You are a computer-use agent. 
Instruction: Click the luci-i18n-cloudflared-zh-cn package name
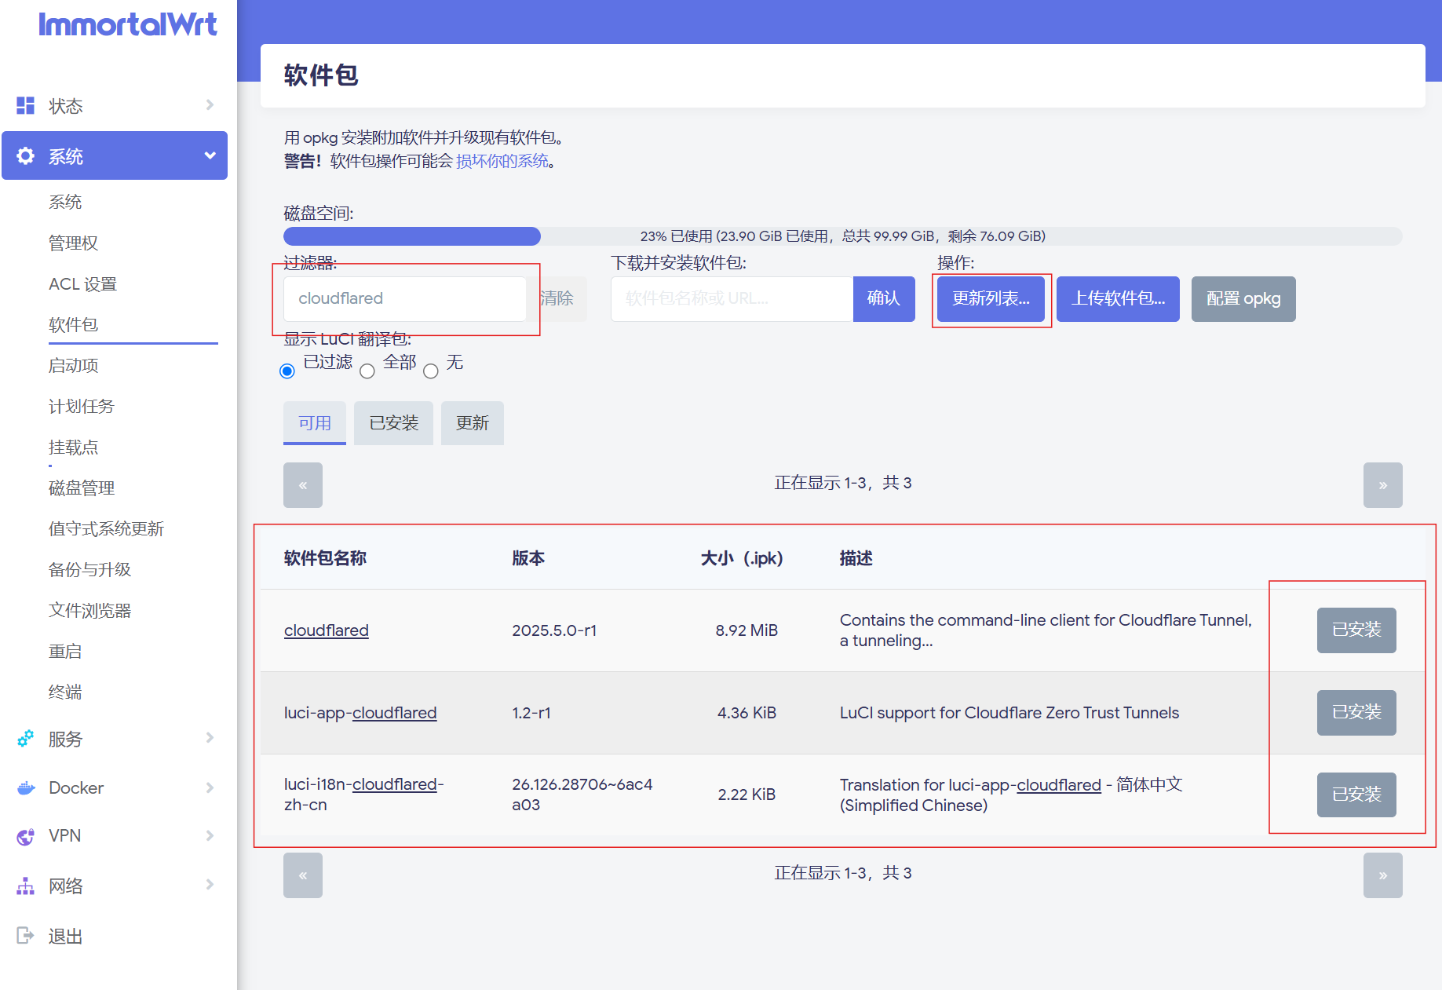point(364,795)
